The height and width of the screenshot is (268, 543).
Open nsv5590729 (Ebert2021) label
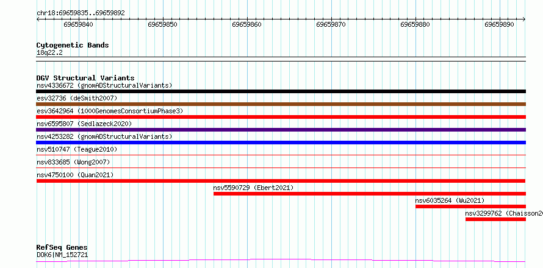pos(253,188)
